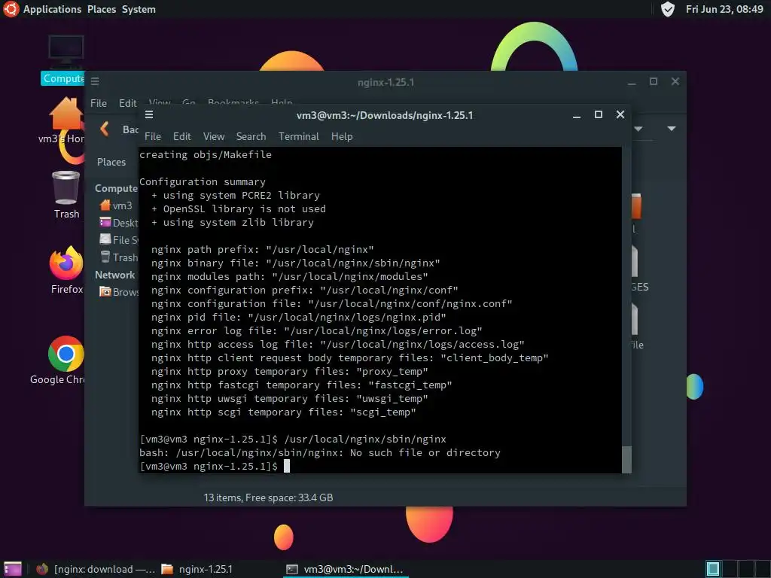Viewport: 771px width, 578px height.
Task: Select Desktop in file manager sidebar
Action: 118,223
